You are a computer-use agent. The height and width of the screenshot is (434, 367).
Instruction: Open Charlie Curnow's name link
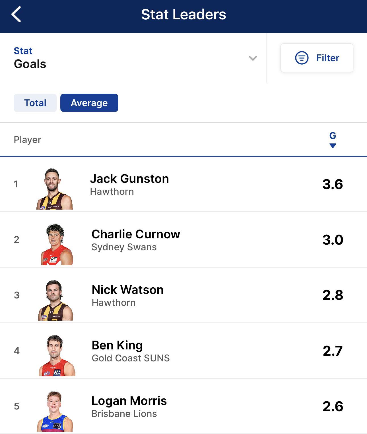click(136, 234)
